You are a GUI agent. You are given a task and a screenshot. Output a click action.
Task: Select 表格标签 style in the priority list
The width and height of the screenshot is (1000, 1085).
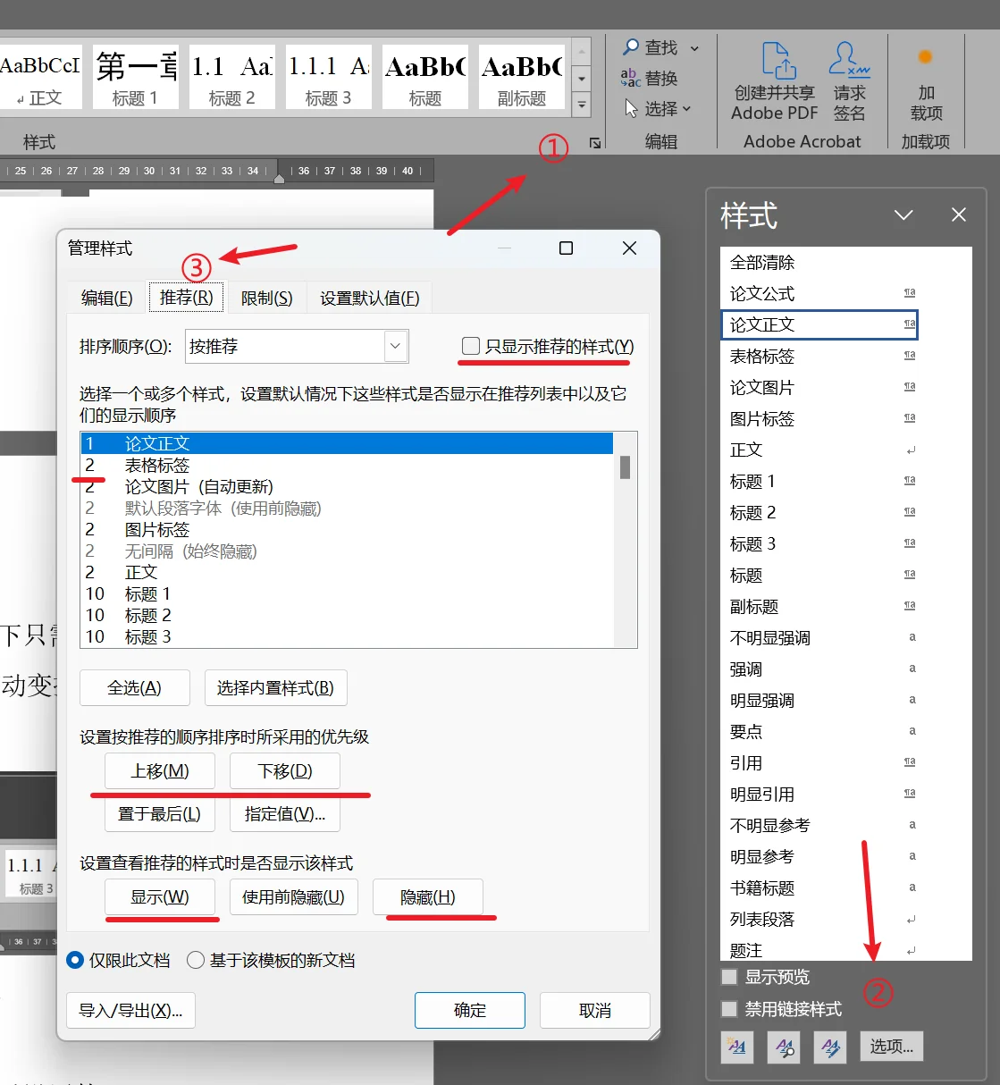click(157, 465)
